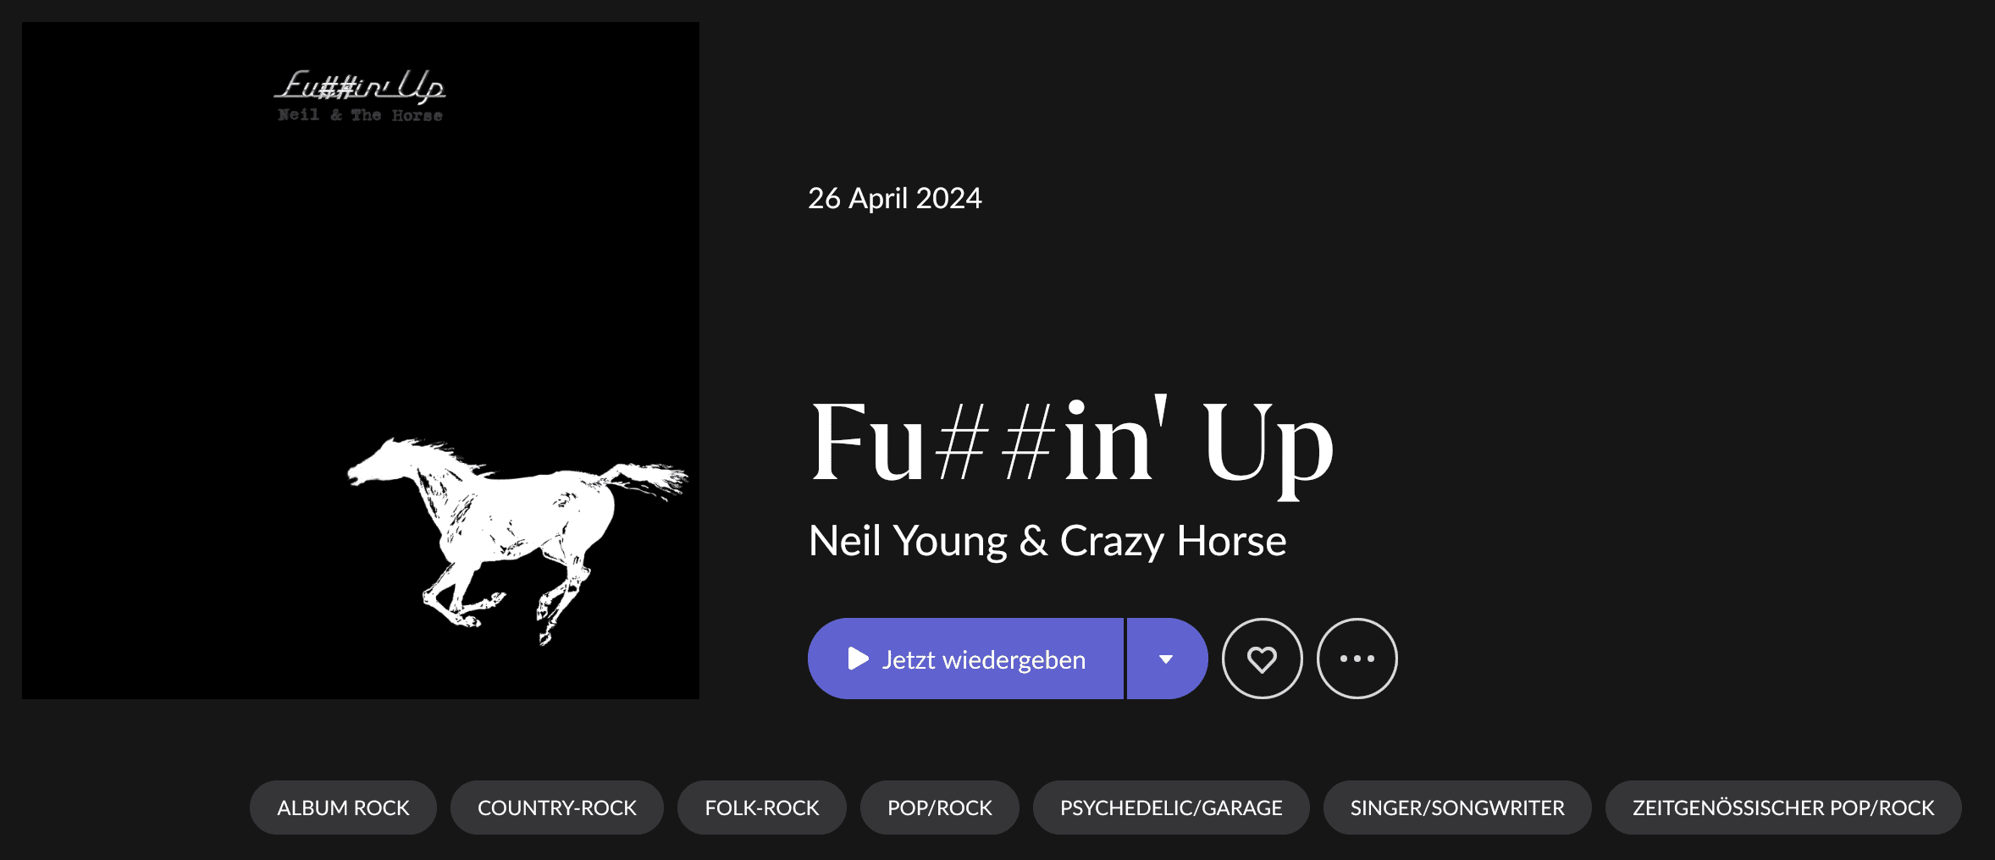Pick the SINGER/SONGWRITER genre tag

[x=1456, y=808]
